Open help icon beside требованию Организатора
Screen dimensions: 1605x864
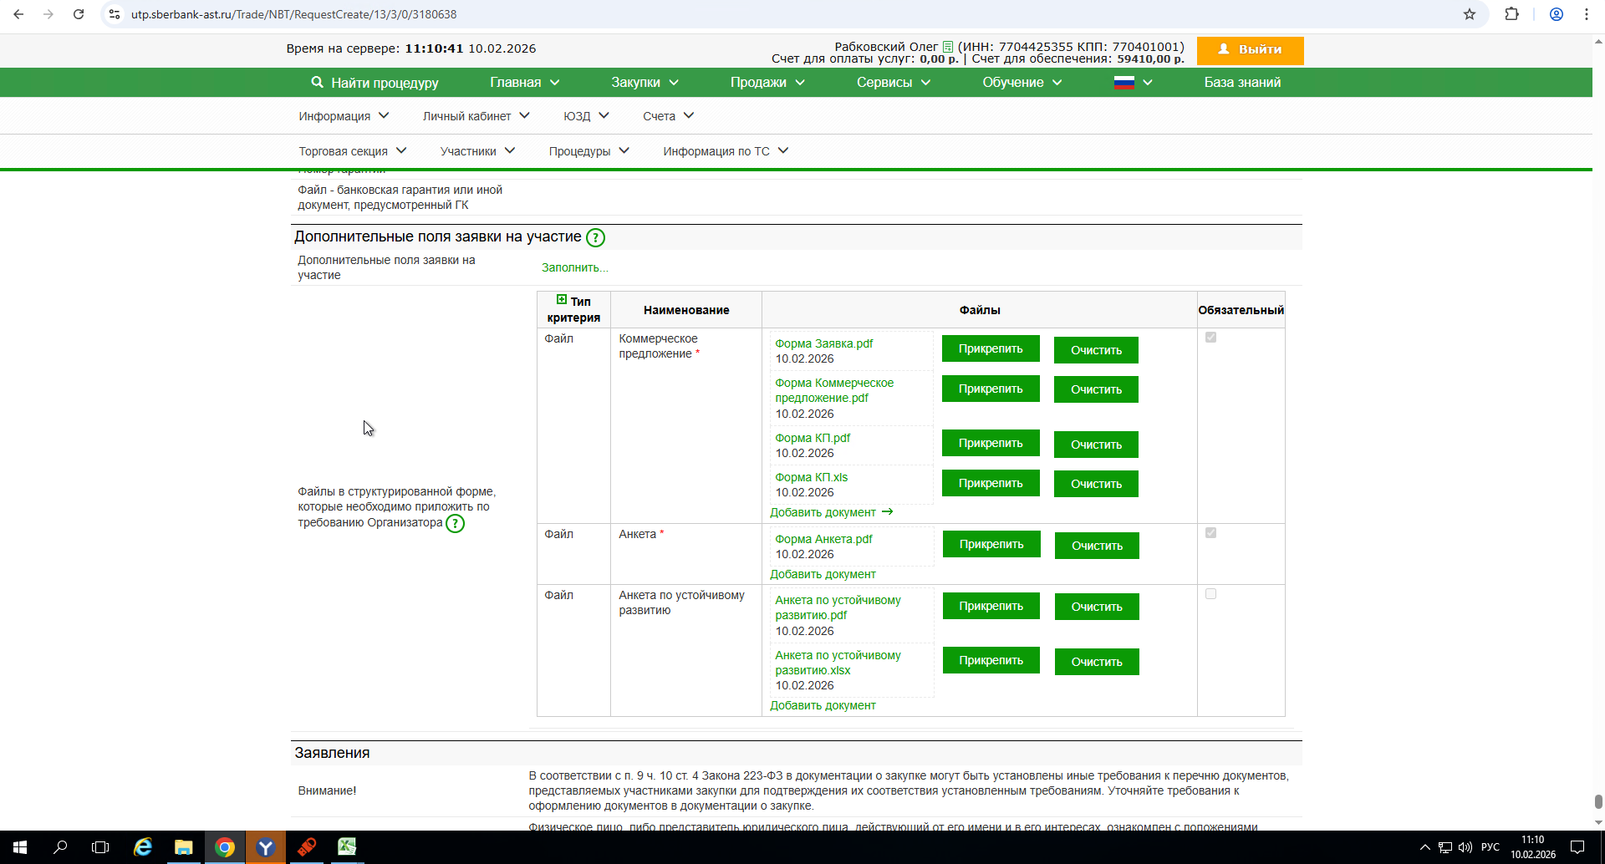point(455,523)
